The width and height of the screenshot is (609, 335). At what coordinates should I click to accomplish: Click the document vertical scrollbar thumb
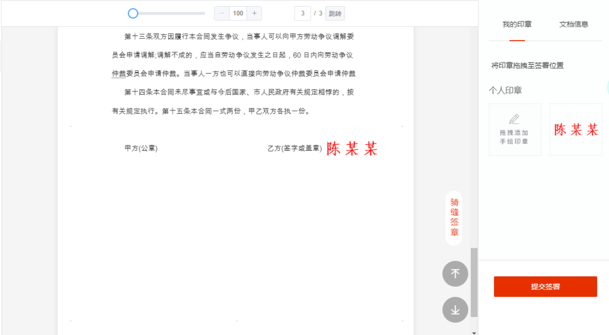(474, 282)
